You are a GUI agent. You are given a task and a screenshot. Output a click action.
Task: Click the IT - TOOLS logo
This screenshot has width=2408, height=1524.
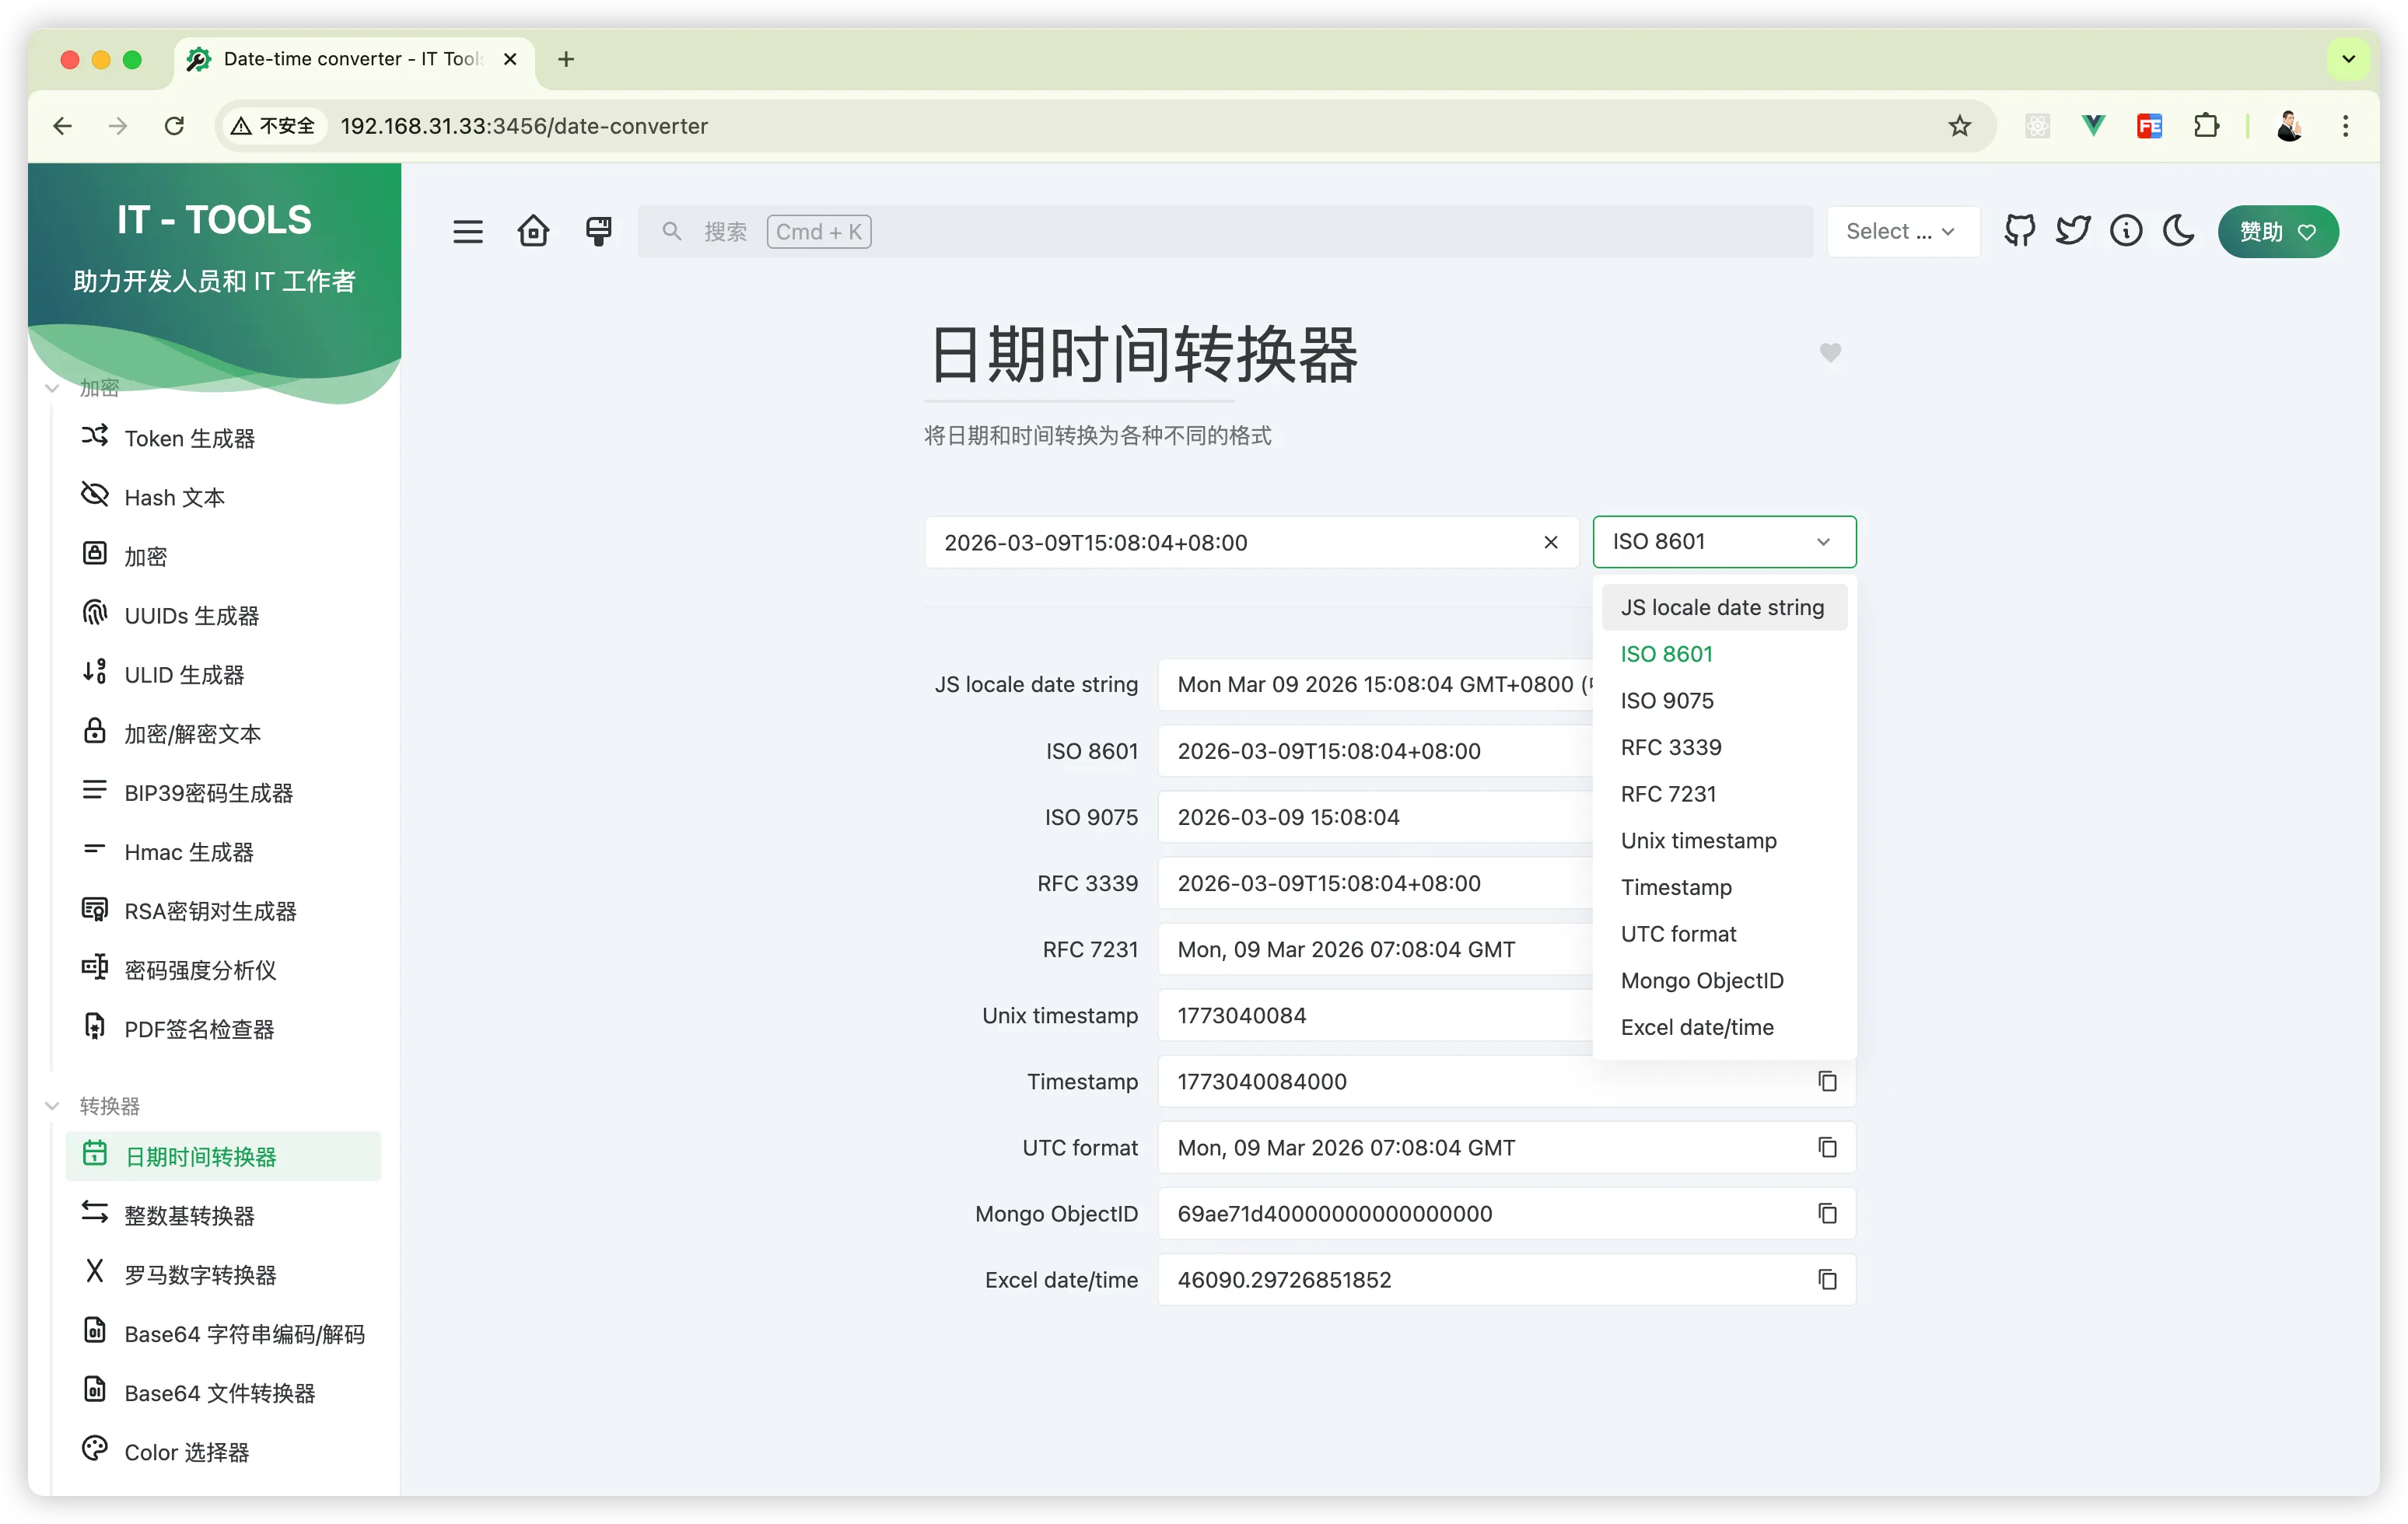(214, 219)
